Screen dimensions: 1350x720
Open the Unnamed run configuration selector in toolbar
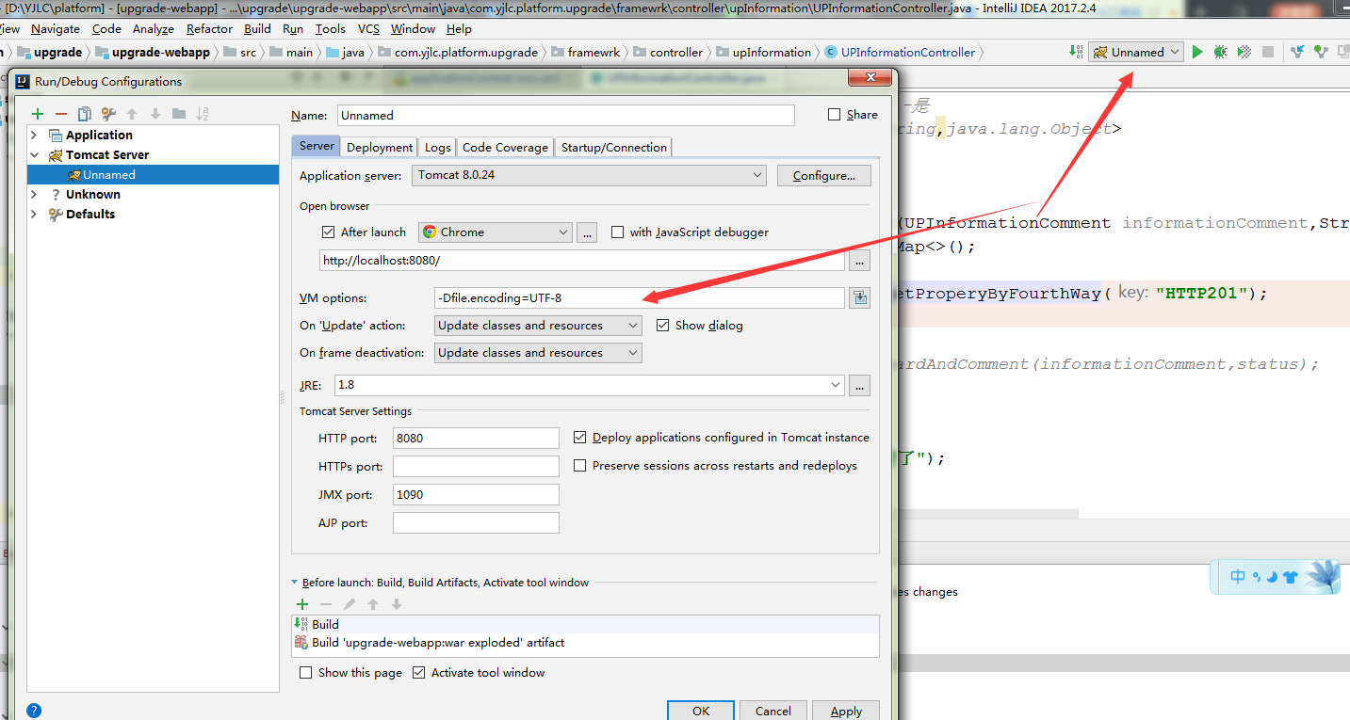(1136, 52)
